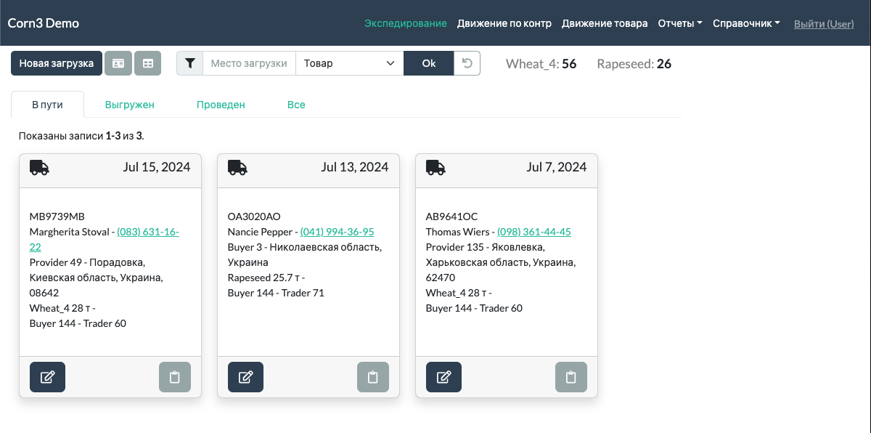
Task: Reset filters with the undo arrow icon
Action: pos(467,63)
